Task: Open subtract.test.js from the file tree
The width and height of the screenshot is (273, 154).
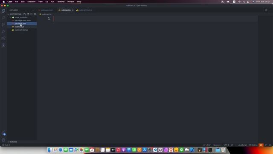Action: pyautogui.click(x=22, y=30)
